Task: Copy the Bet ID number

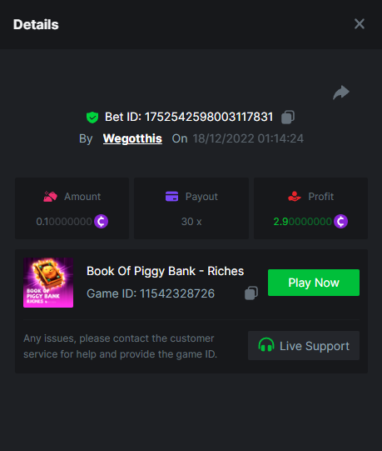Action: [288, 117]
